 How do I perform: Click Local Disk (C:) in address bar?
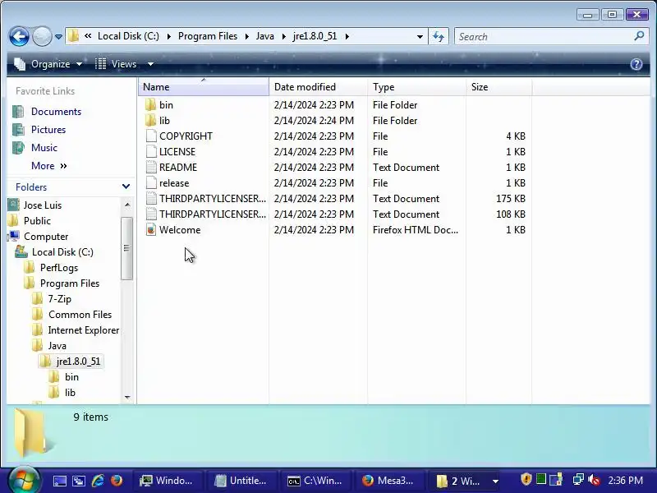[x=128, y=36]
